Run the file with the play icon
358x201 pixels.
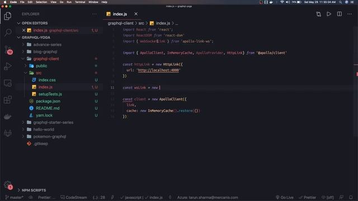tap(329, 14)
